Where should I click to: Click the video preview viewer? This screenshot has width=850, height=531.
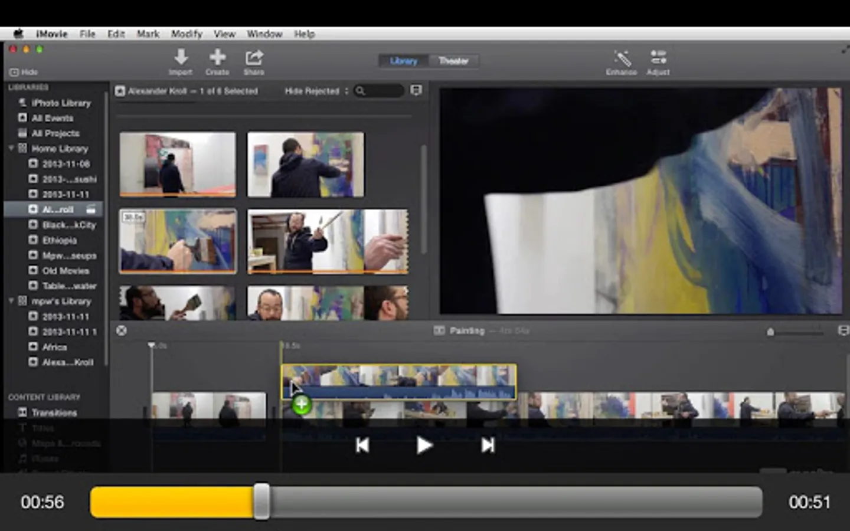pos(640,201)
